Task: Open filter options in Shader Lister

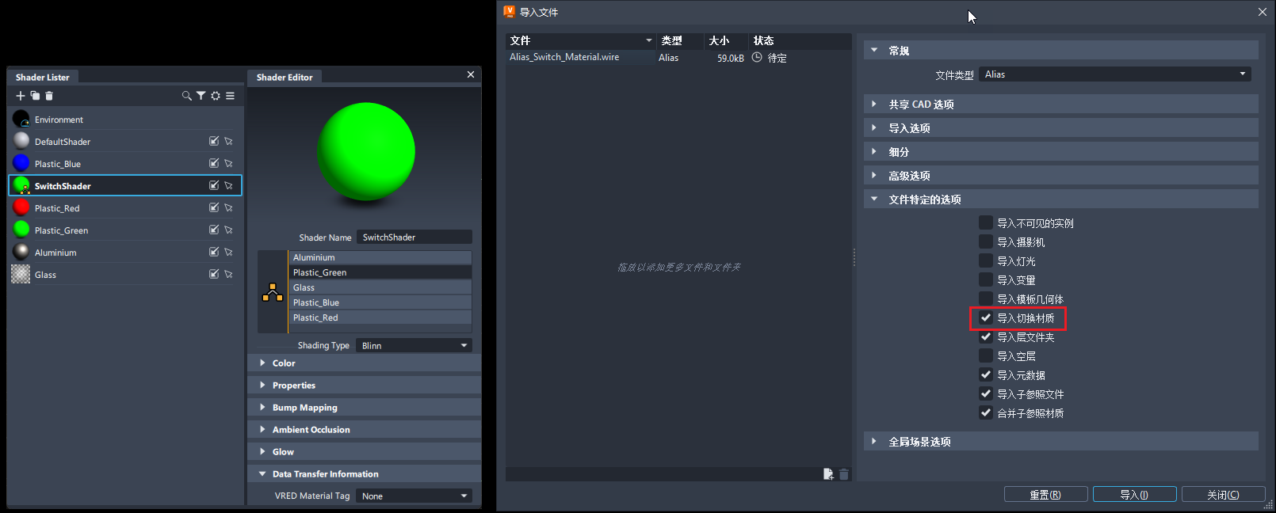Action: pyautogui.click(x=201, y=96)
